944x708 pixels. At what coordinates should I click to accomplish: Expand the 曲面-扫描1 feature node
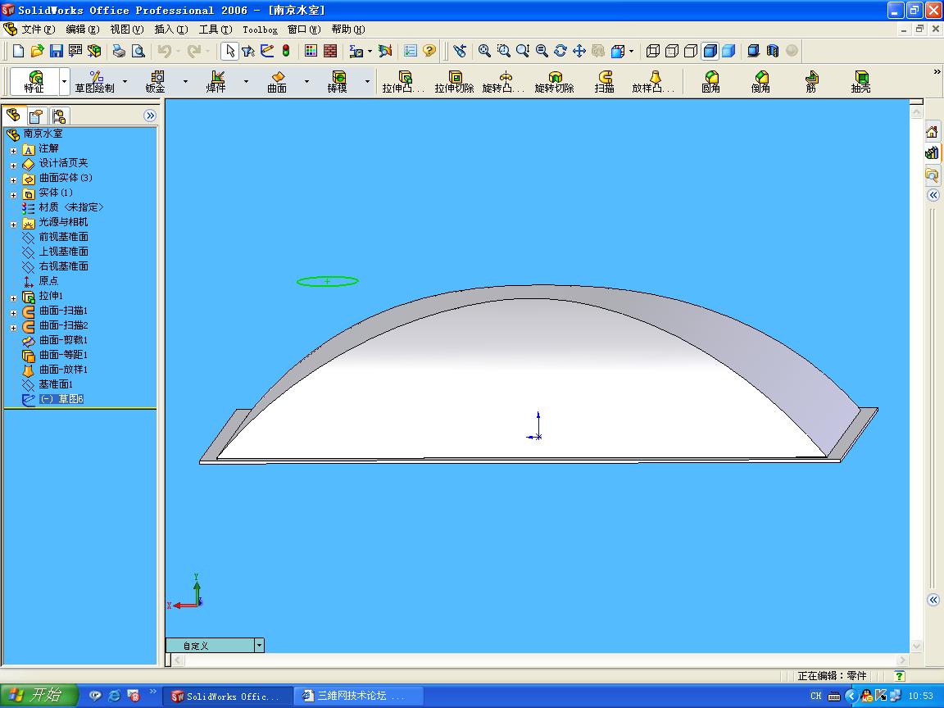pos(13,312)
